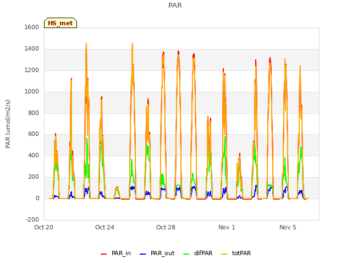Toggle the totPAR legend entry
The width and height of the screenshot is (352, 264).
[236, 253]
